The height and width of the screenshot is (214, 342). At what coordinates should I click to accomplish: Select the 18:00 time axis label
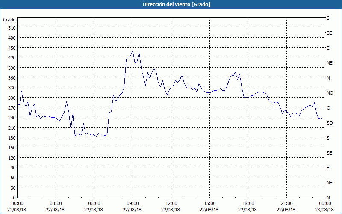click(248, 204)
